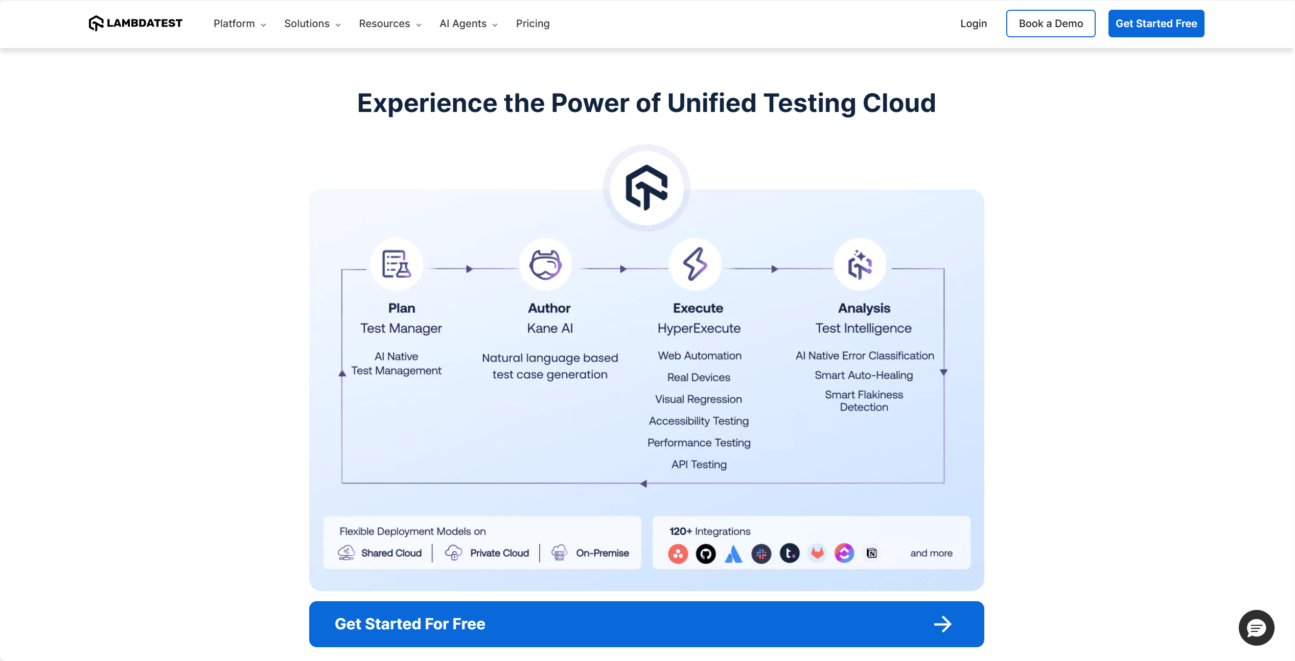The height and width of the screenshot is (661, 1295).
Task: Click the 'Kane AI' label
Action: click(550, 328)
